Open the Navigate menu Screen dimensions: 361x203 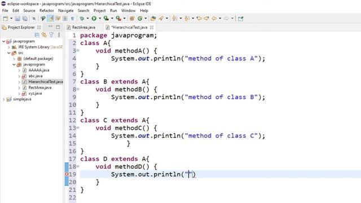tap(65, 11)
